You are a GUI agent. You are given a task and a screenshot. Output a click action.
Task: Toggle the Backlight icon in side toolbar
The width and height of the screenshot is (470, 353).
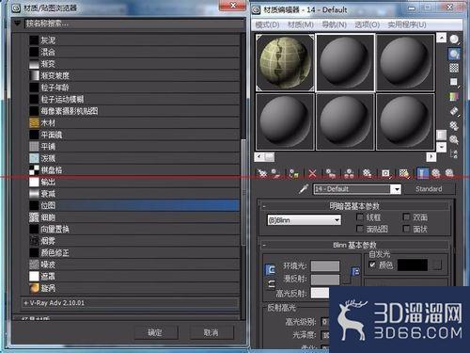pos(454,54)
